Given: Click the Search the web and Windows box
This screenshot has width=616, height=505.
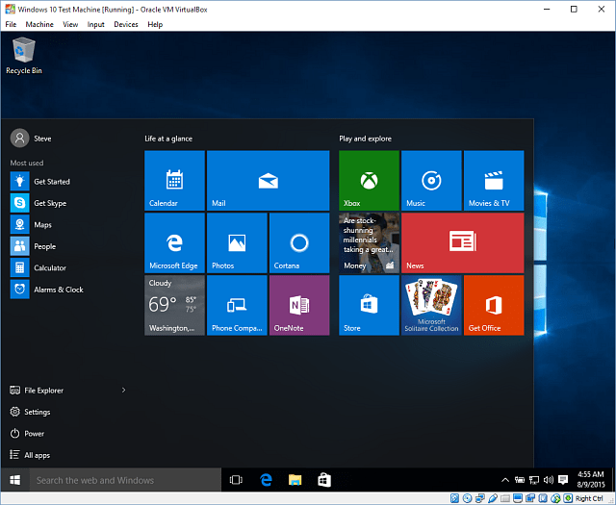Looking at the screenshot, I should point(125,480).
